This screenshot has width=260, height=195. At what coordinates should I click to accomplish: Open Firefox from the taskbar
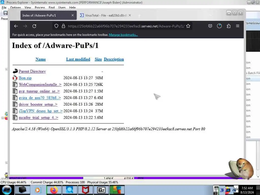pos(54,190)
